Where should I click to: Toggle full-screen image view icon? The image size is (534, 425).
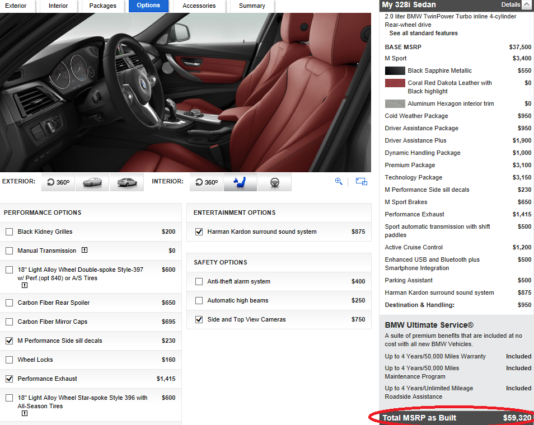tap(362, 181)
